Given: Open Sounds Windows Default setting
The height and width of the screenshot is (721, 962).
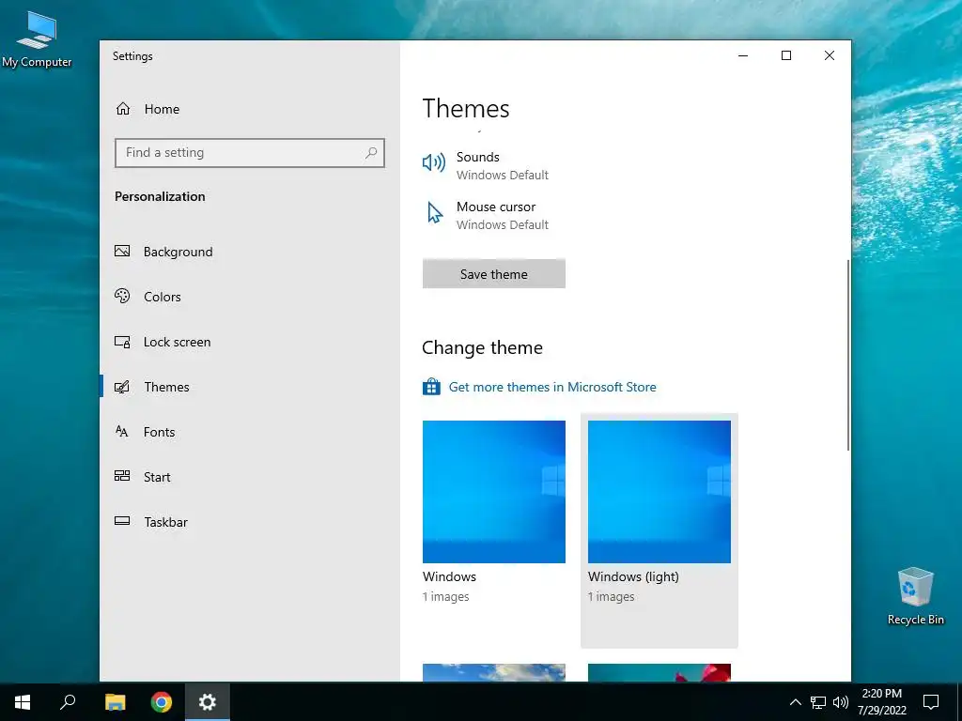Looking at the screenshot, I should [486, 165].
